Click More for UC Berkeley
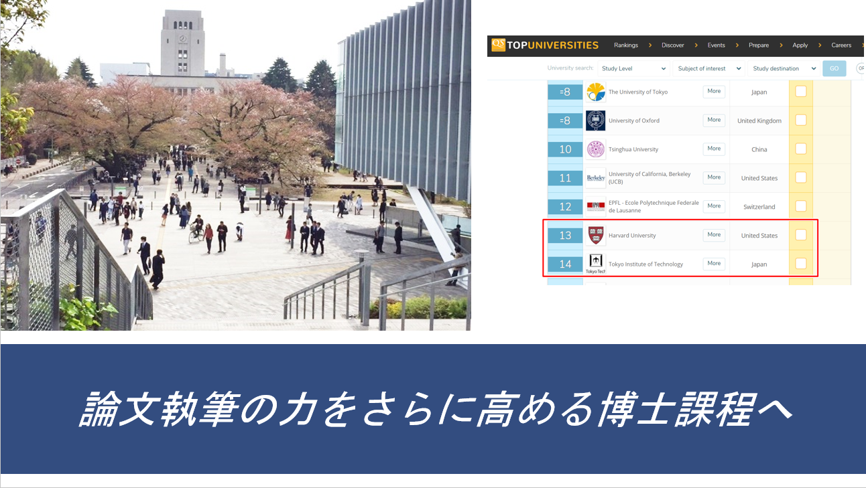This screenshot has width=866, height=488. pos(714,177)
